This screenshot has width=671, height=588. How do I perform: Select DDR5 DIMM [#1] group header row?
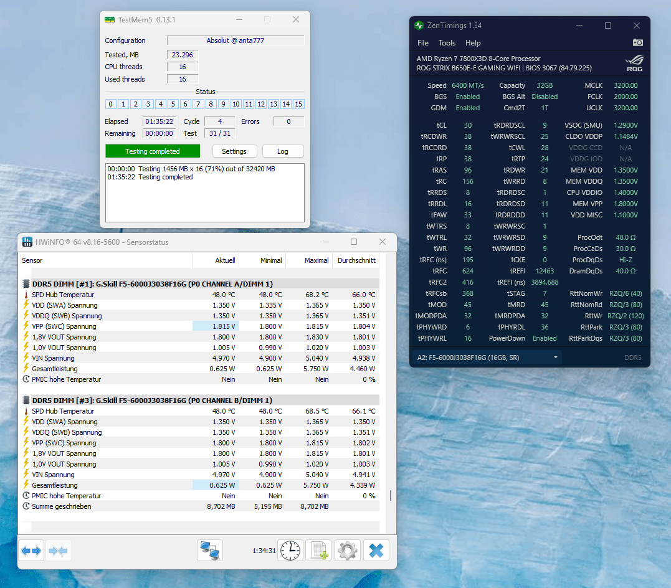tap(200, 283)
